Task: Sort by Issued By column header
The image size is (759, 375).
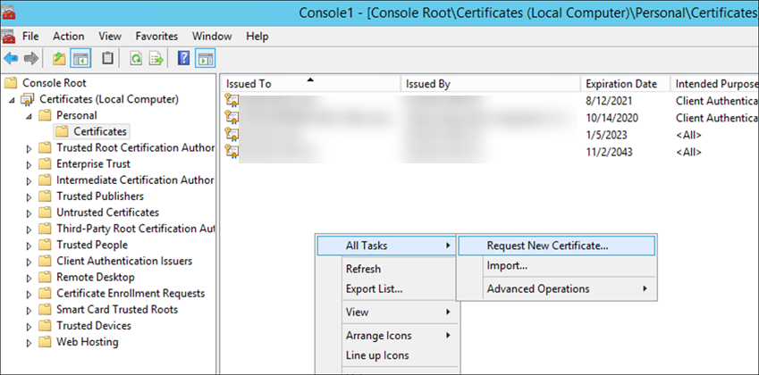Action: tap(491, 84)
